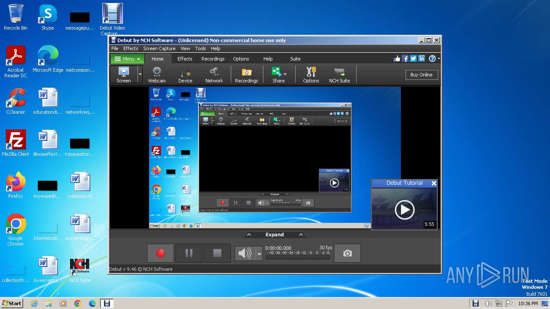550x309 pixels.
Task: Click the 30 fps frame rate label
Action: [x=326, y=248]
